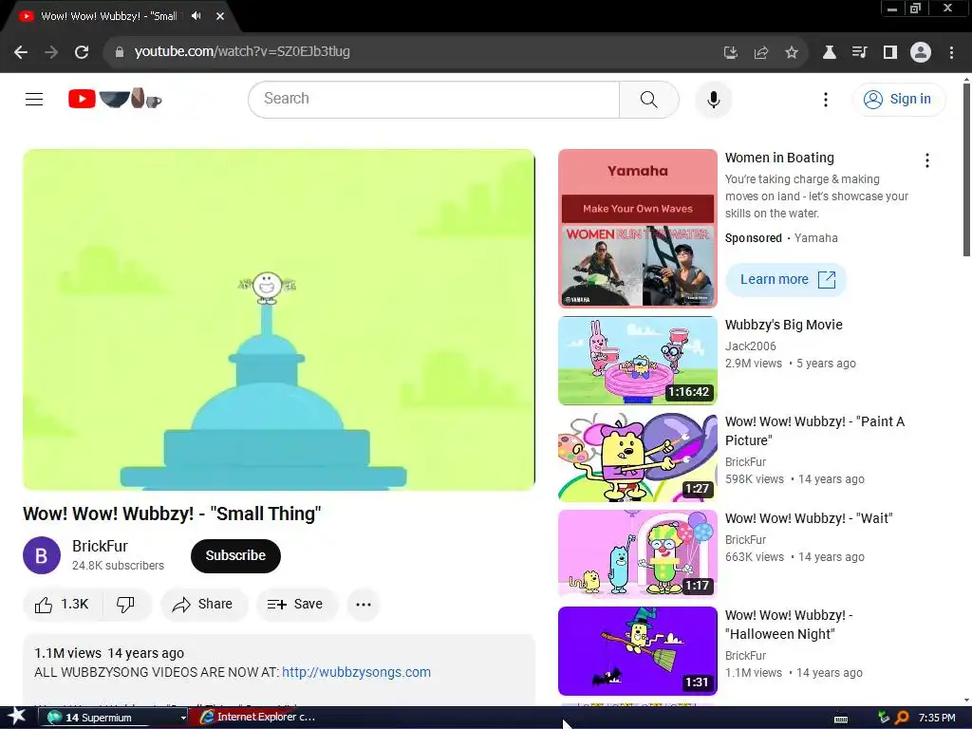Click the 1.1M views 14 years ago text
The width and height of the screenshot is (972, 729).
(109, 653)
